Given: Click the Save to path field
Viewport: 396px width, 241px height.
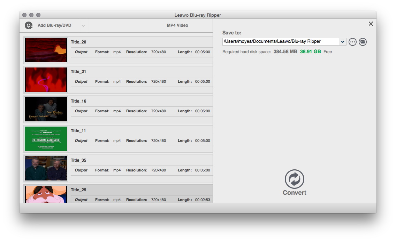Looking at the screenshot, I should 281,41.
